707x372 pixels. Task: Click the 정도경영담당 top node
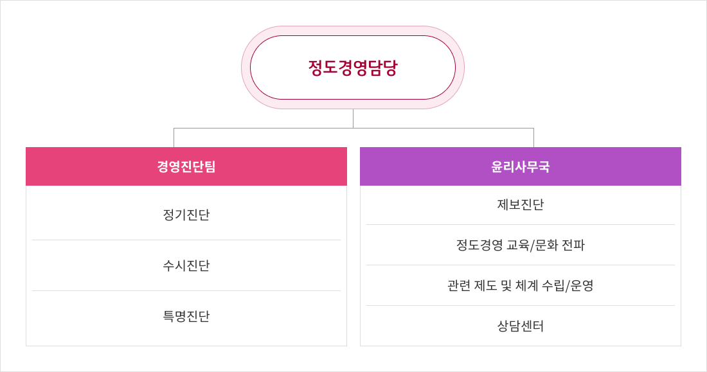tap(353, 67)
